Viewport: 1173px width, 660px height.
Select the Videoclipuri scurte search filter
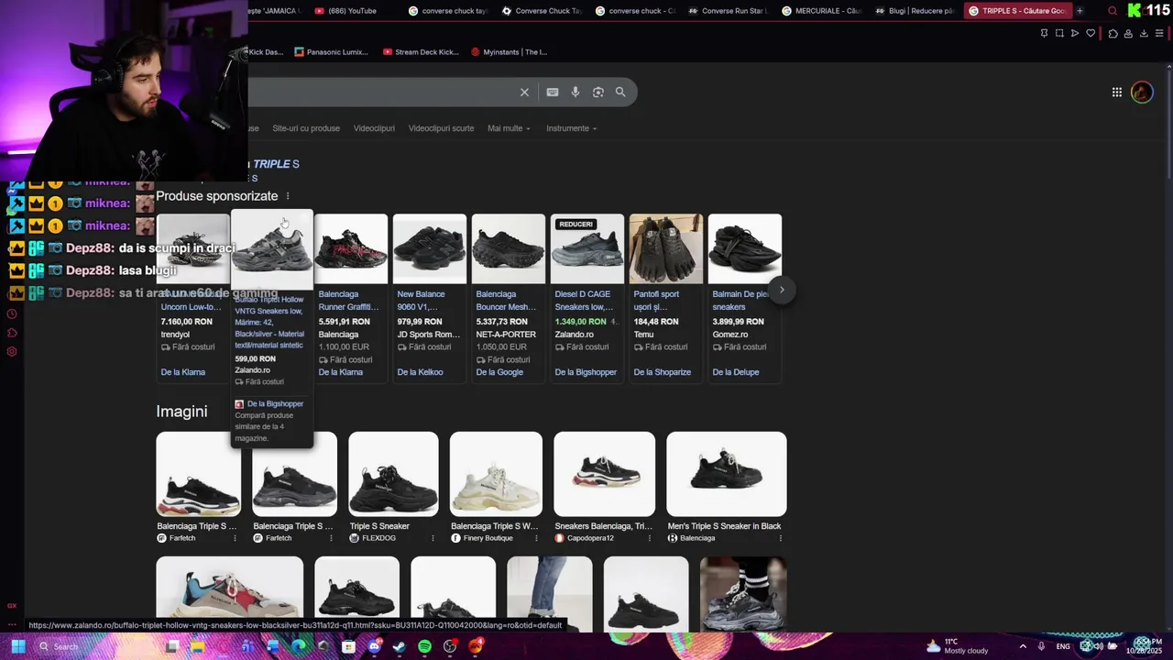[x=441, y=128]
